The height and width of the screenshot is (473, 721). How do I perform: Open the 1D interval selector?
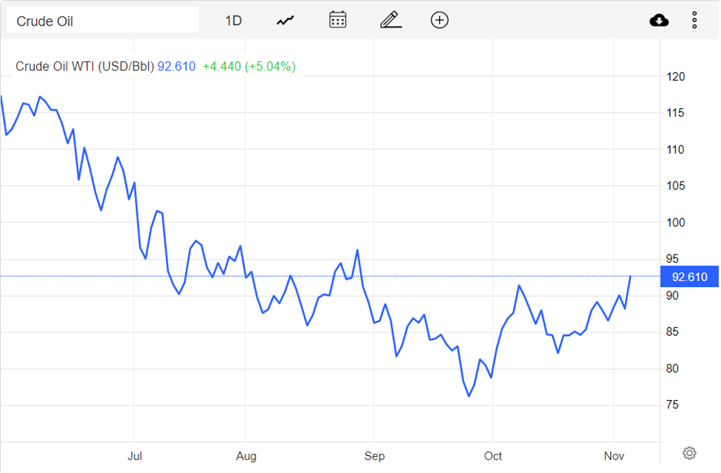(x=233, y=21)
